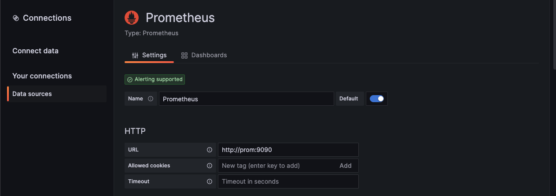Click the Settings sliders icon

(x=135, y=55)
